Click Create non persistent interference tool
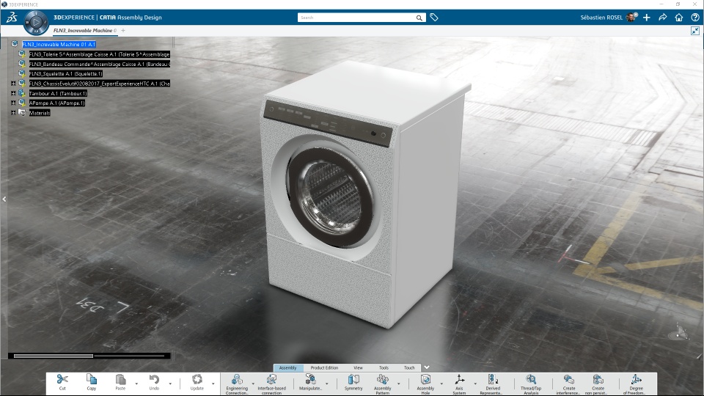This screenshot has height=396, width=704. coord(598,384)
